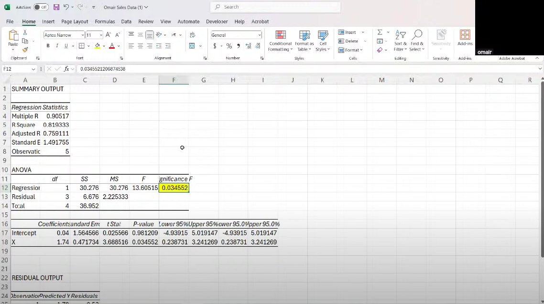The width and height of the screenshot is (544, 304).
Task: Toggle Bottom Align vertical alignment
Action: (x=150, y=35)
